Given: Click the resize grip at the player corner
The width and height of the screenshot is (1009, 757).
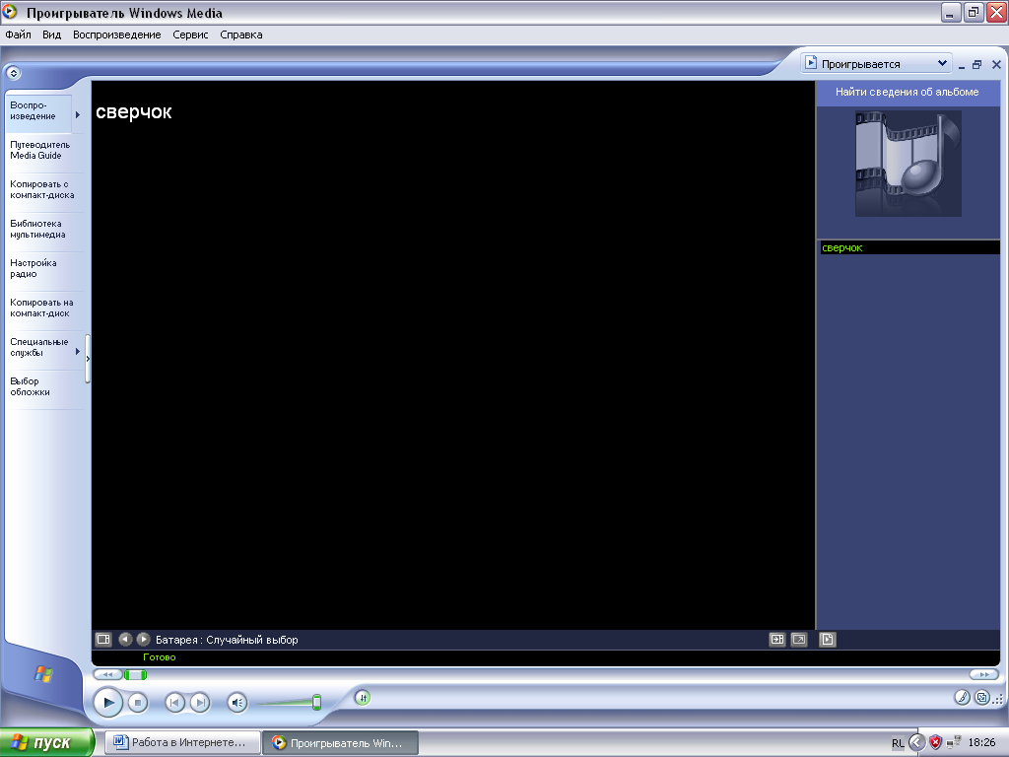Looking at the screenshot, I should 999,699.
